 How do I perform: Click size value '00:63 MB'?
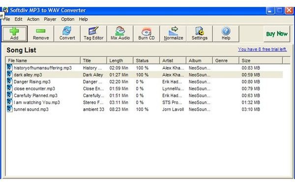click(251, 95)
